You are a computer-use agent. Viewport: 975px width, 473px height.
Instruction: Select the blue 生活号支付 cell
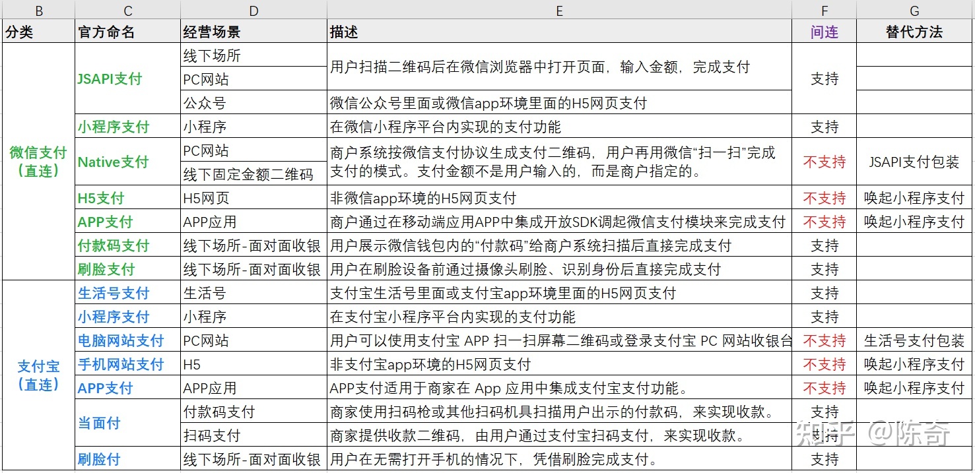[x=127, y=293]
